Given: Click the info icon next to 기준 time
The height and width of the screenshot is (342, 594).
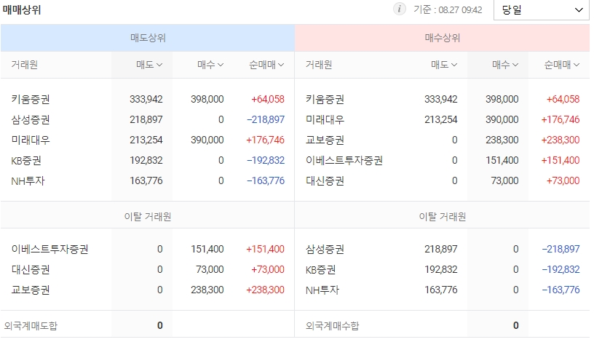Looking at the screenshot, I should (400, 9).
